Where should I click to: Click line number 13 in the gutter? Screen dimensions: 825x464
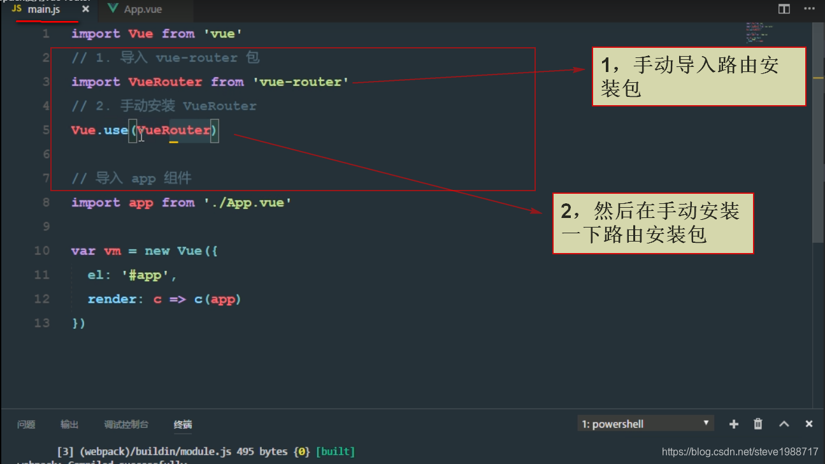(42, 323)
